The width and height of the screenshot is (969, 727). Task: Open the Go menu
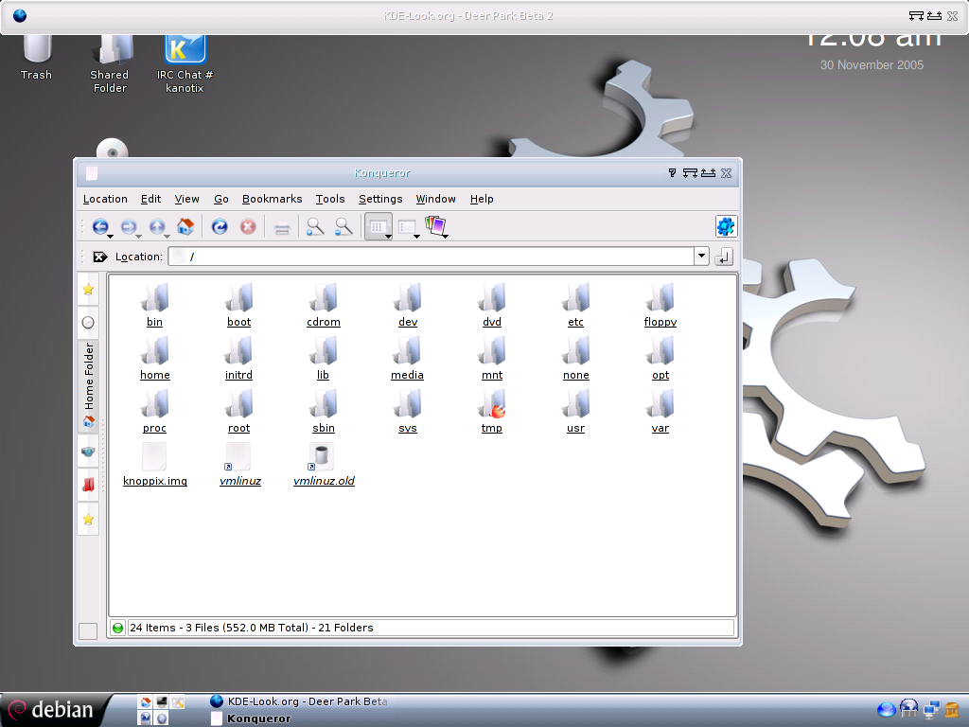pos(221,199)
